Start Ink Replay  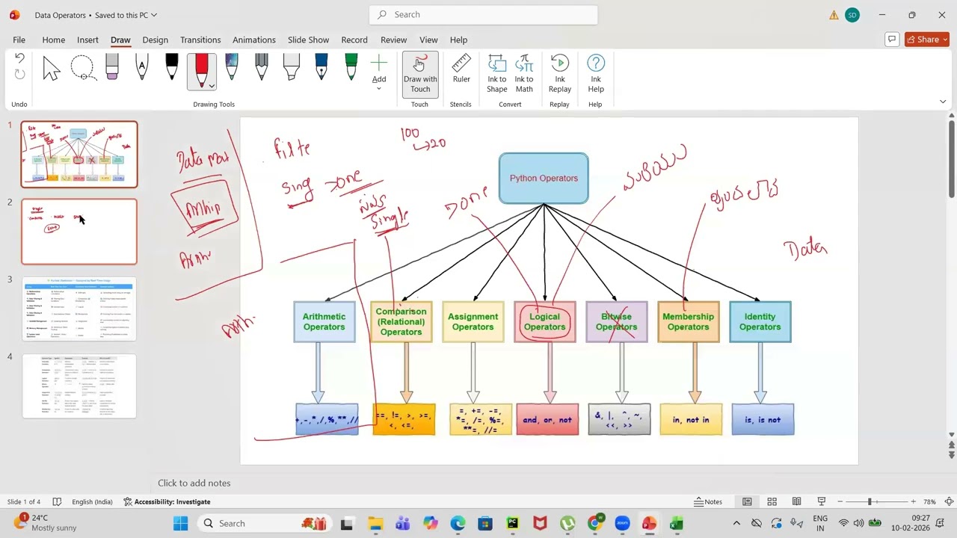point(560,73)
